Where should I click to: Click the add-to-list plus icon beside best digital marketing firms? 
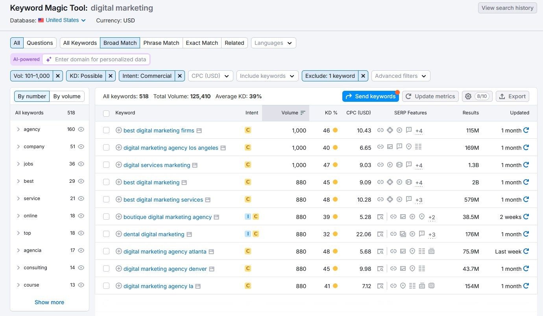pyautogui.click(x=119, y=130)
